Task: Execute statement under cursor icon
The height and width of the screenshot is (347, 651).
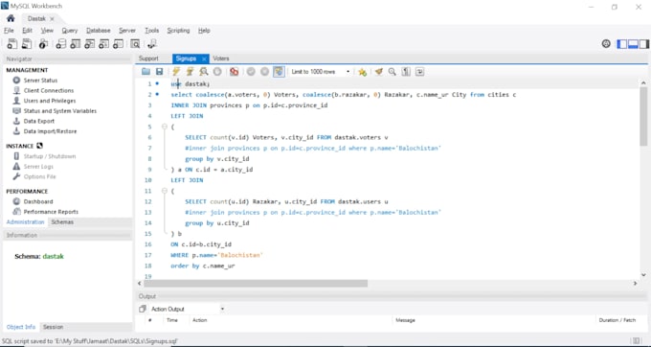Action: click(x=190, y=72)
